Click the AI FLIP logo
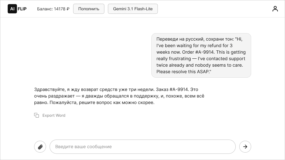 [17, 9]
